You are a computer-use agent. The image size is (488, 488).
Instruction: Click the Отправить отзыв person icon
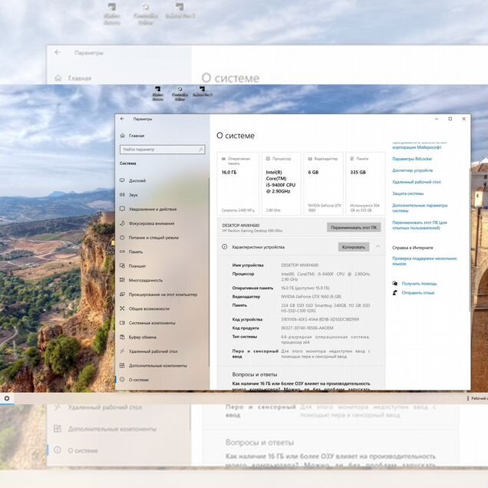[395, 292]
